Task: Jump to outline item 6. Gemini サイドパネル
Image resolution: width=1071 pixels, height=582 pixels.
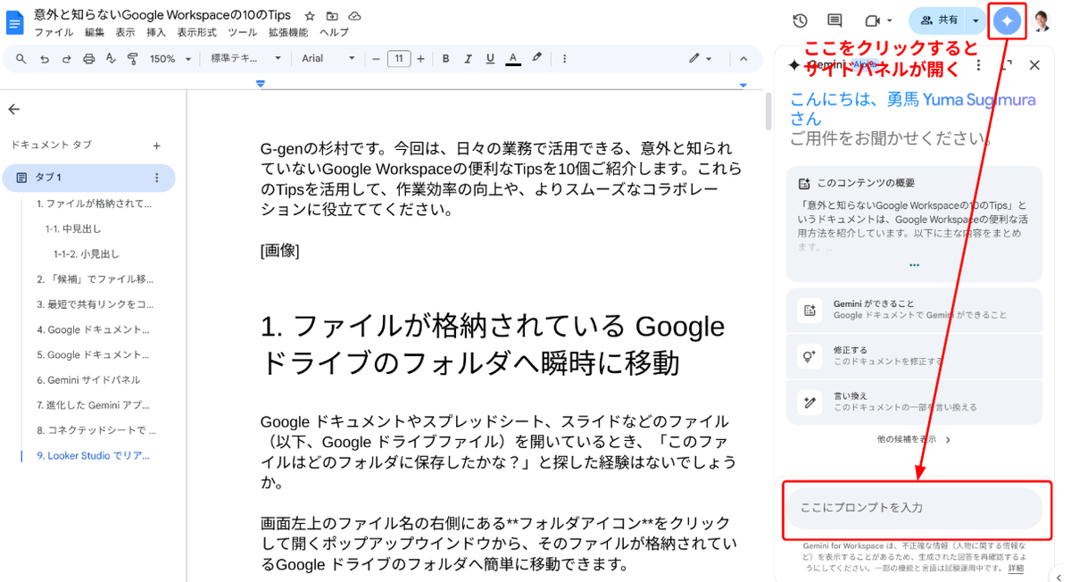Action: point(87,379)
